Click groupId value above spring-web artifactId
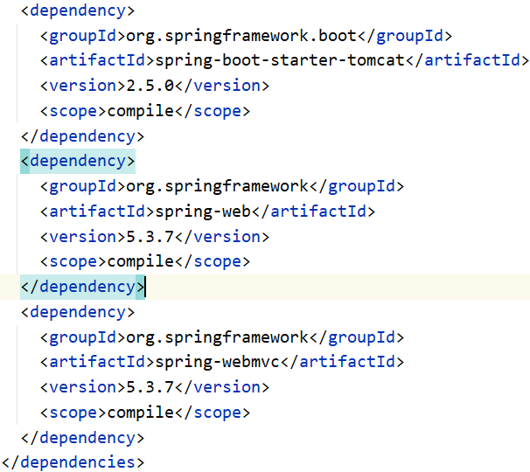 (218, 186)
